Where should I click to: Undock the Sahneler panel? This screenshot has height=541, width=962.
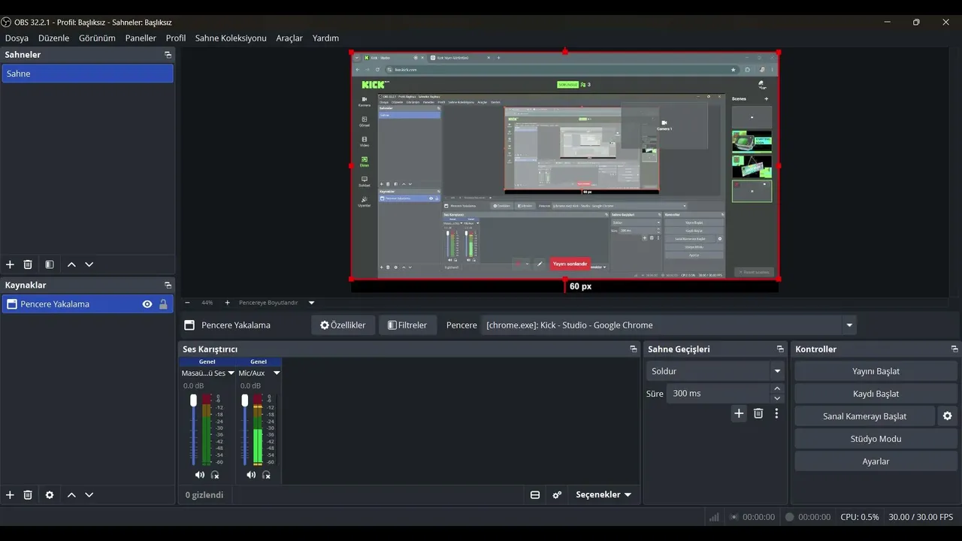168,55
